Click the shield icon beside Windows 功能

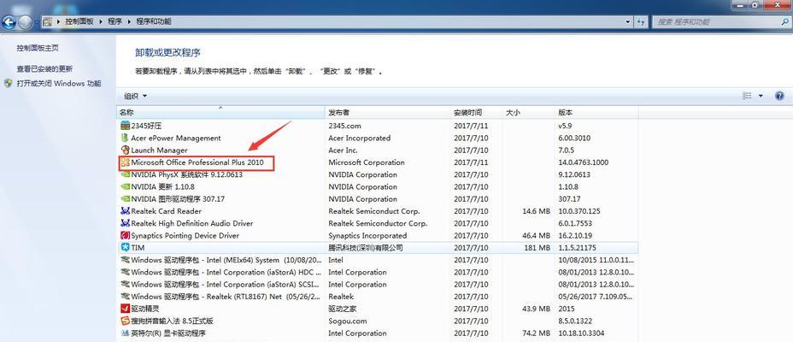pyautogui.click(x=8, y=84)
